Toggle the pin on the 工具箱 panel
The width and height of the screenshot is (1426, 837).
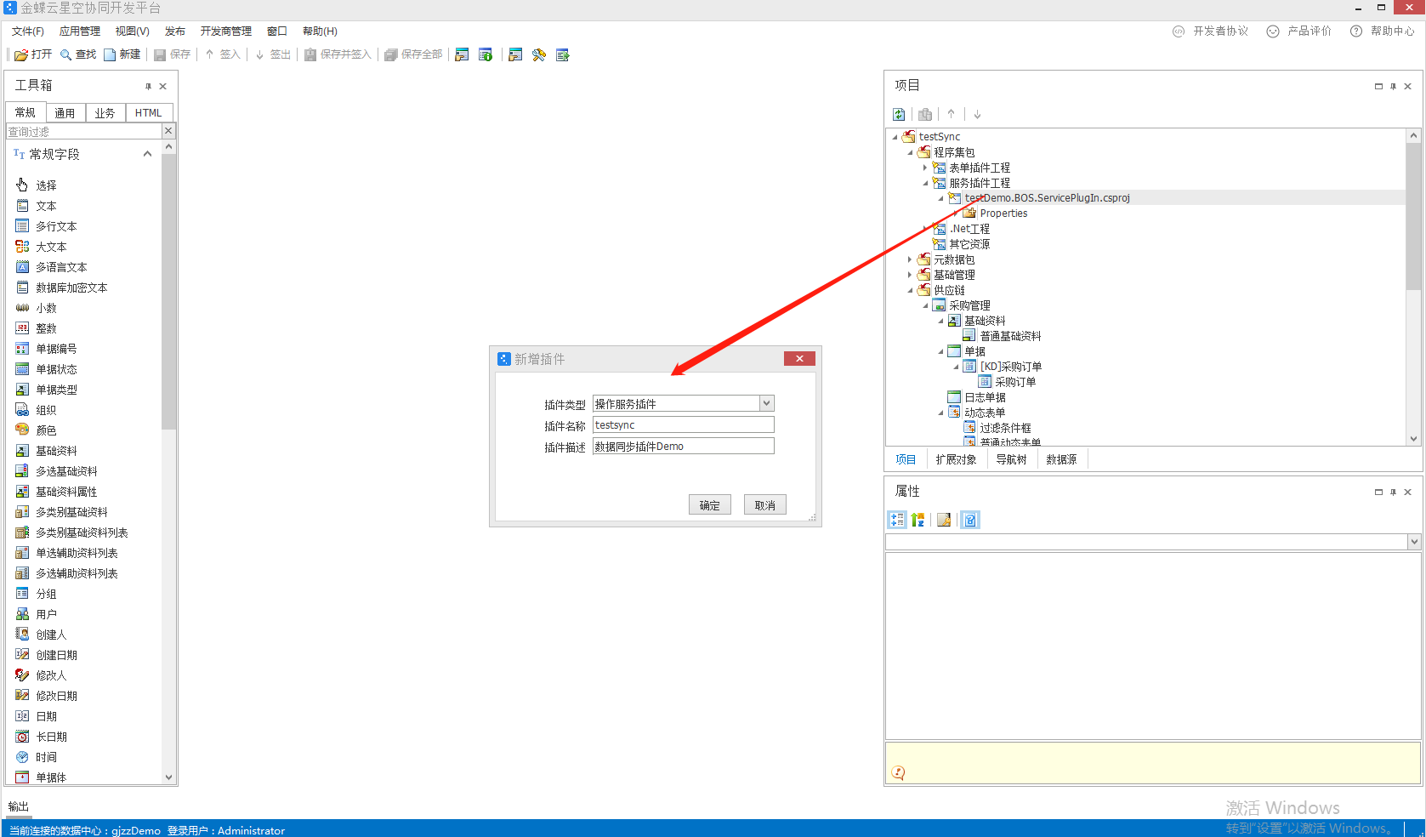click(148, 86)
